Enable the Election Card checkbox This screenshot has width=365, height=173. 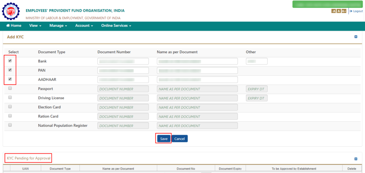pos(10,107)
